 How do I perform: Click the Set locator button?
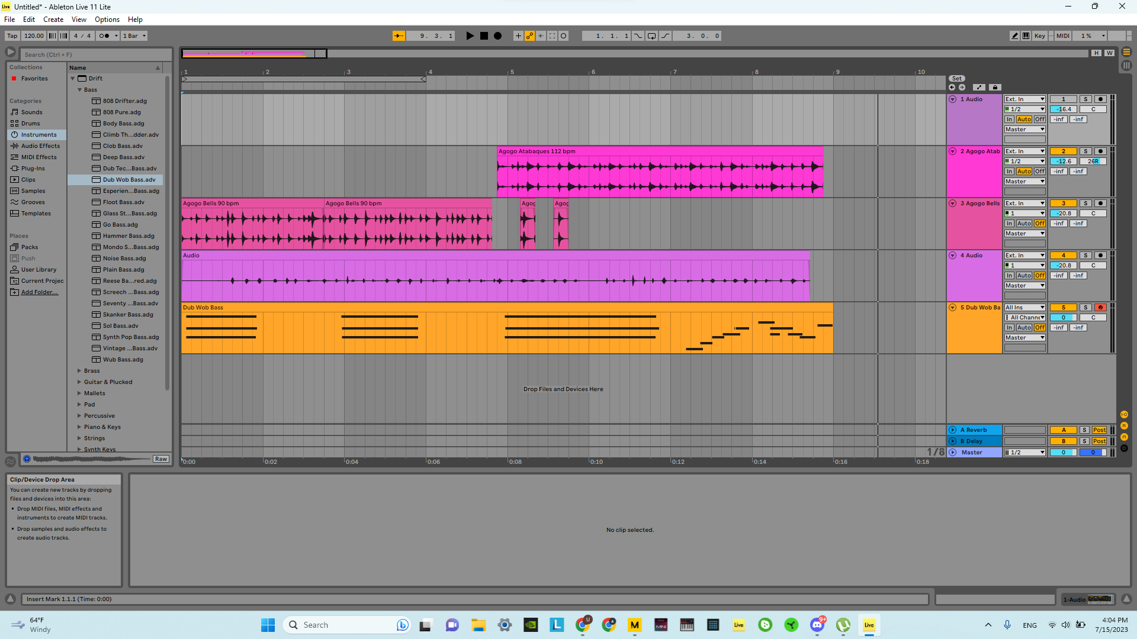(957, 79)
